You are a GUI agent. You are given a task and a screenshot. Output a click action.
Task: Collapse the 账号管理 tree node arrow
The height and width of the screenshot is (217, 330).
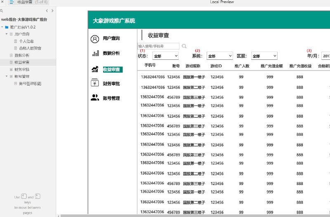[7, 76]
